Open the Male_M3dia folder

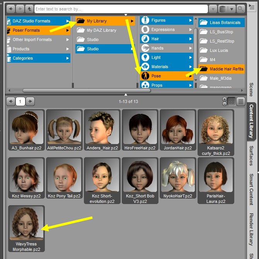pos(222,78)
